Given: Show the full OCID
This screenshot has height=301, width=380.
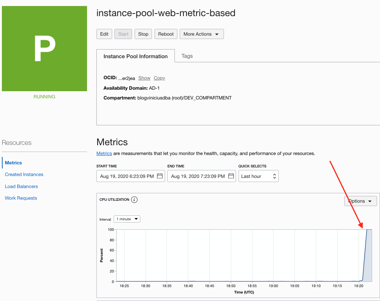Looking at the screenshot, I should point(144,78).
